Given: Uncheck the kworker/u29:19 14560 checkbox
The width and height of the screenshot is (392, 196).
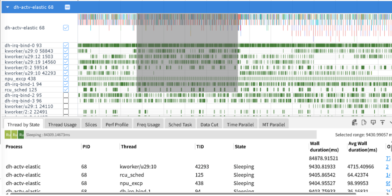Looking at the screenshot, I should click(66, 62).
